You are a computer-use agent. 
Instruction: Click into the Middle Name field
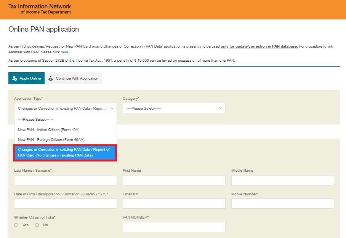pyautogui.click(x=282, y=180)
